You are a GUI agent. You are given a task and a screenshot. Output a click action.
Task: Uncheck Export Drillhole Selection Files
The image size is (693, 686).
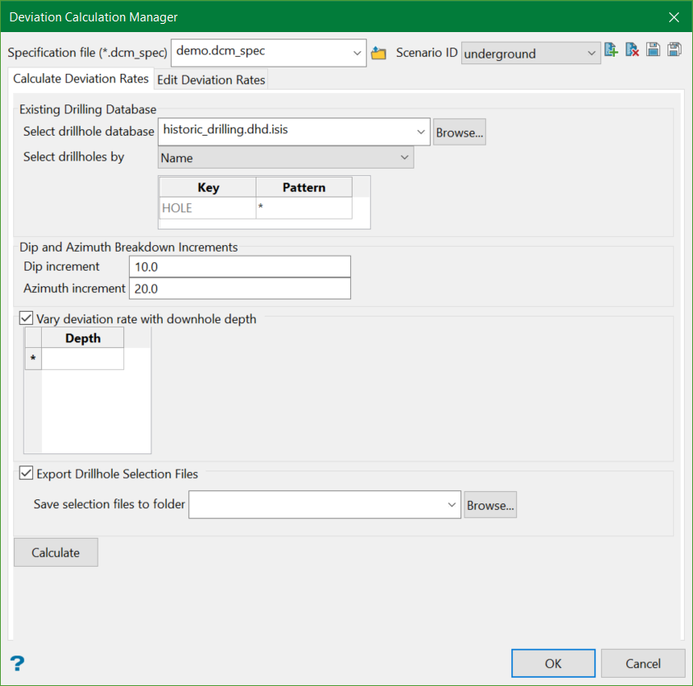(27, 474)
